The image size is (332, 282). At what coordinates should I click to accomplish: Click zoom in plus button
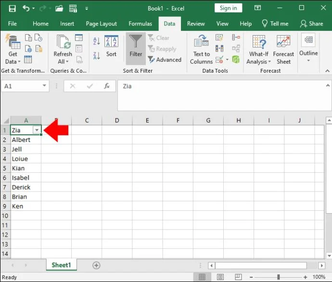pyautogui.click(x=305, y=277)
